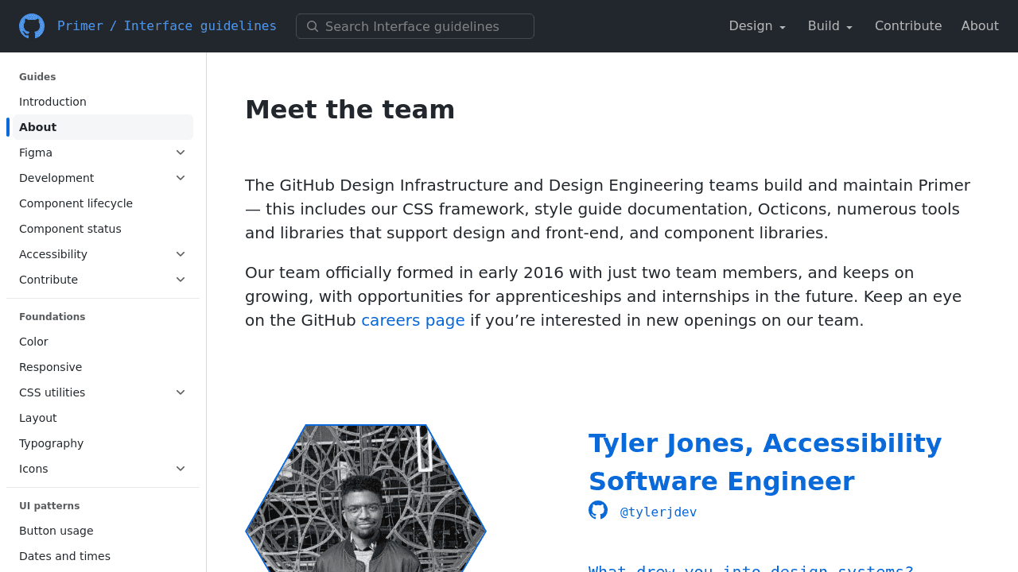
Task: Open the Layout foundations page
Action: point(38,418)
